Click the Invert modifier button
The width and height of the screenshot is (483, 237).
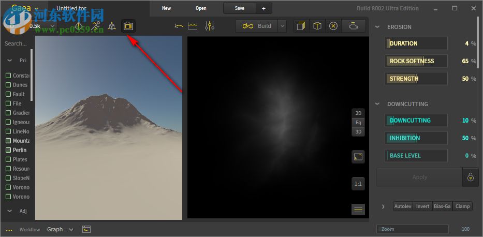422,206
